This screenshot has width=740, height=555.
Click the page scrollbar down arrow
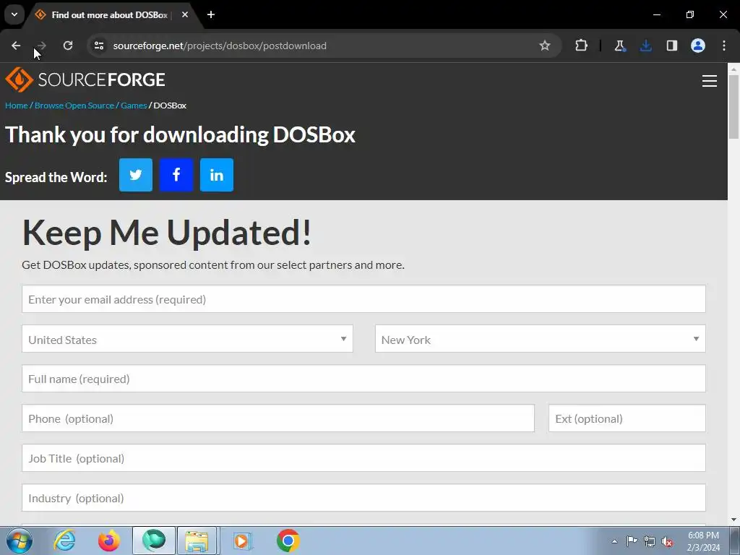pyautogui.click(x=734, y=520)
